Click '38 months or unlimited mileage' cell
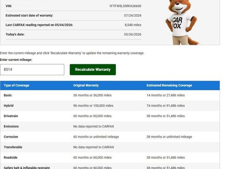The image size is (225, 169). 169,137
